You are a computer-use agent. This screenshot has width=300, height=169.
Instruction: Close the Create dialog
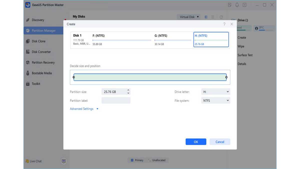[232, 24]
